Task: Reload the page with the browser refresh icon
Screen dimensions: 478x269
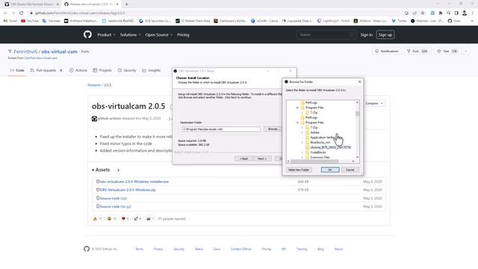Action: pos(22,13)
